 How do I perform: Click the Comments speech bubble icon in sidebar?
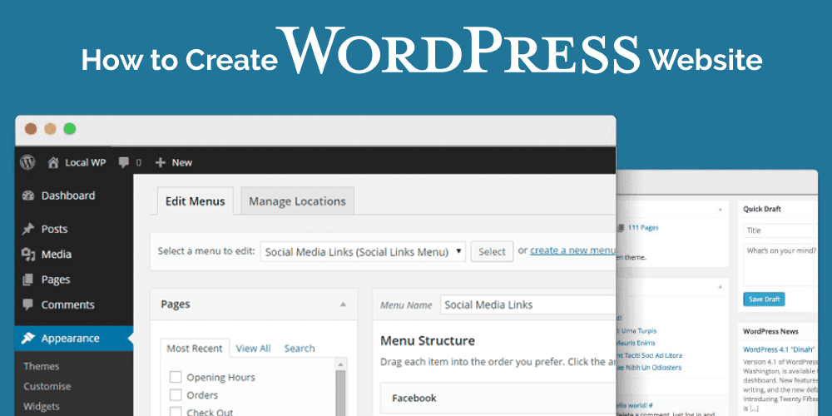28,305
